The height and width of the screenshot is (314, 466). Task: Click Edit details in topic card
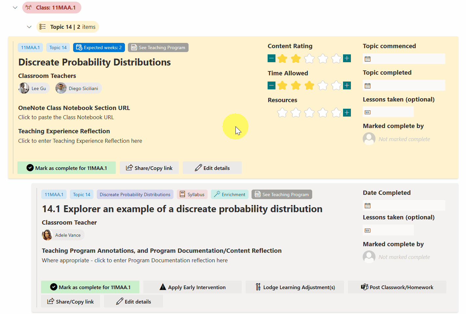click(212, 168)
